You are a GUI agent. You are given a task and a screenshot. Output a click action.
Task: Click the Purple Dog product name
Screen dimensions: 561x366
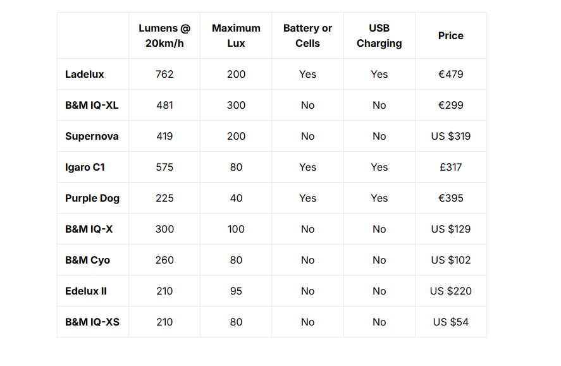92,198
